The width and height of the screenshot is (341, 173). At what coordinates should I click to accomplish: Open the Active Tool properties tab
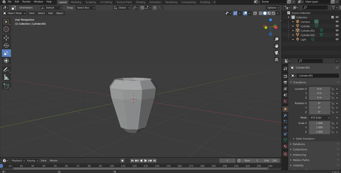(x=285, y=69)
